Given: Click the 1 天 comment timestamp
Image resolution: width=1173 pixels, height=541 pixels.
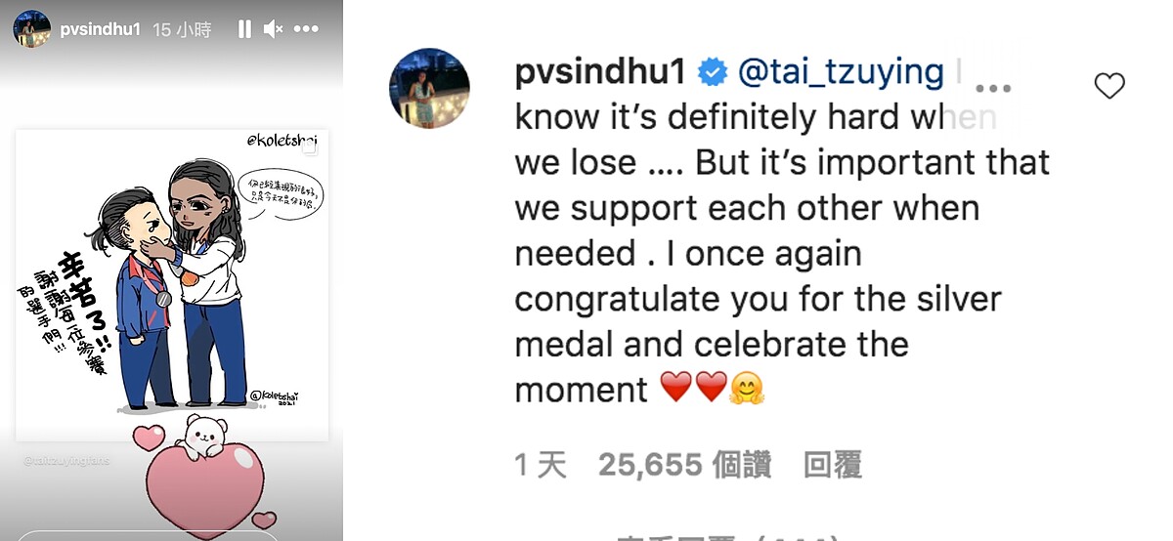Looking at the screenshot, I should click(x=541, y=465).
